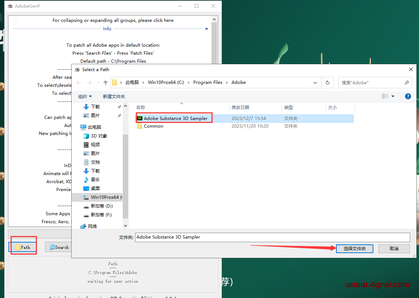Minimize the AdobeGenP window
419x298 pixels.
pos(180,6)
